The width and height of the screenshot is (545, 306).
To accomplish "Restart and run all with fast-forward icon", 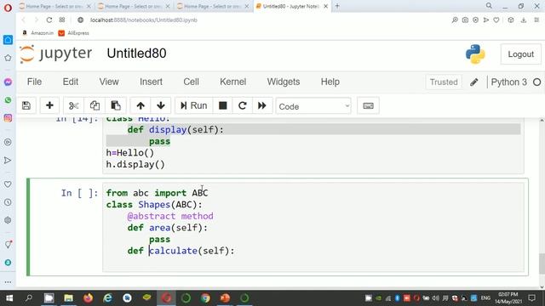I will pyautogui.click(x=262, y=105).
